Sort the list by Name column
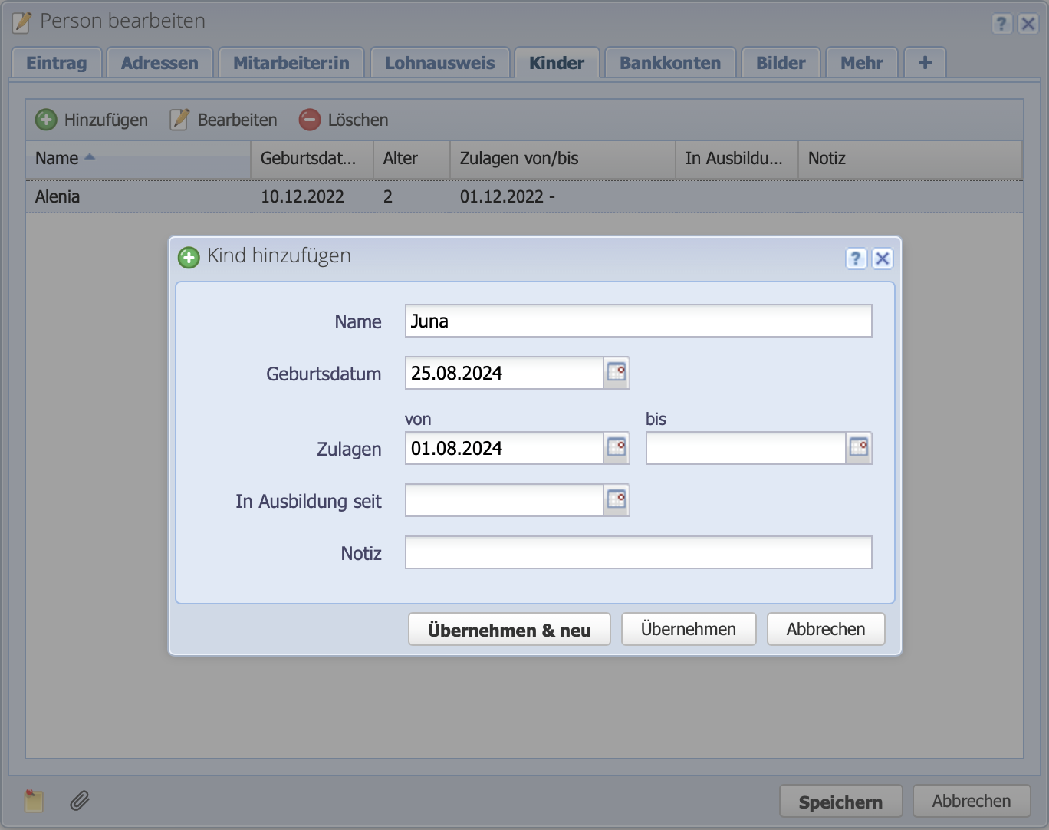Viewport: 1049px width, 830px height. 138,159
